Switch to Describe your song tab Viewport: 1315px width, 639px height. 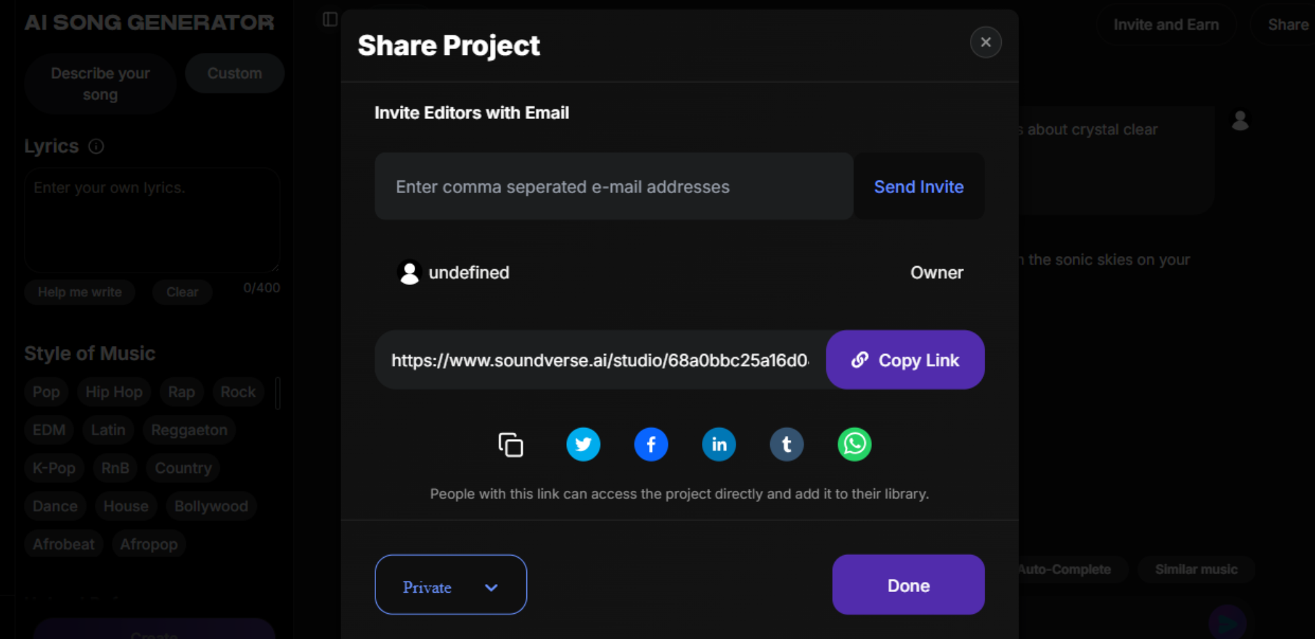click(x=100, y=84)
